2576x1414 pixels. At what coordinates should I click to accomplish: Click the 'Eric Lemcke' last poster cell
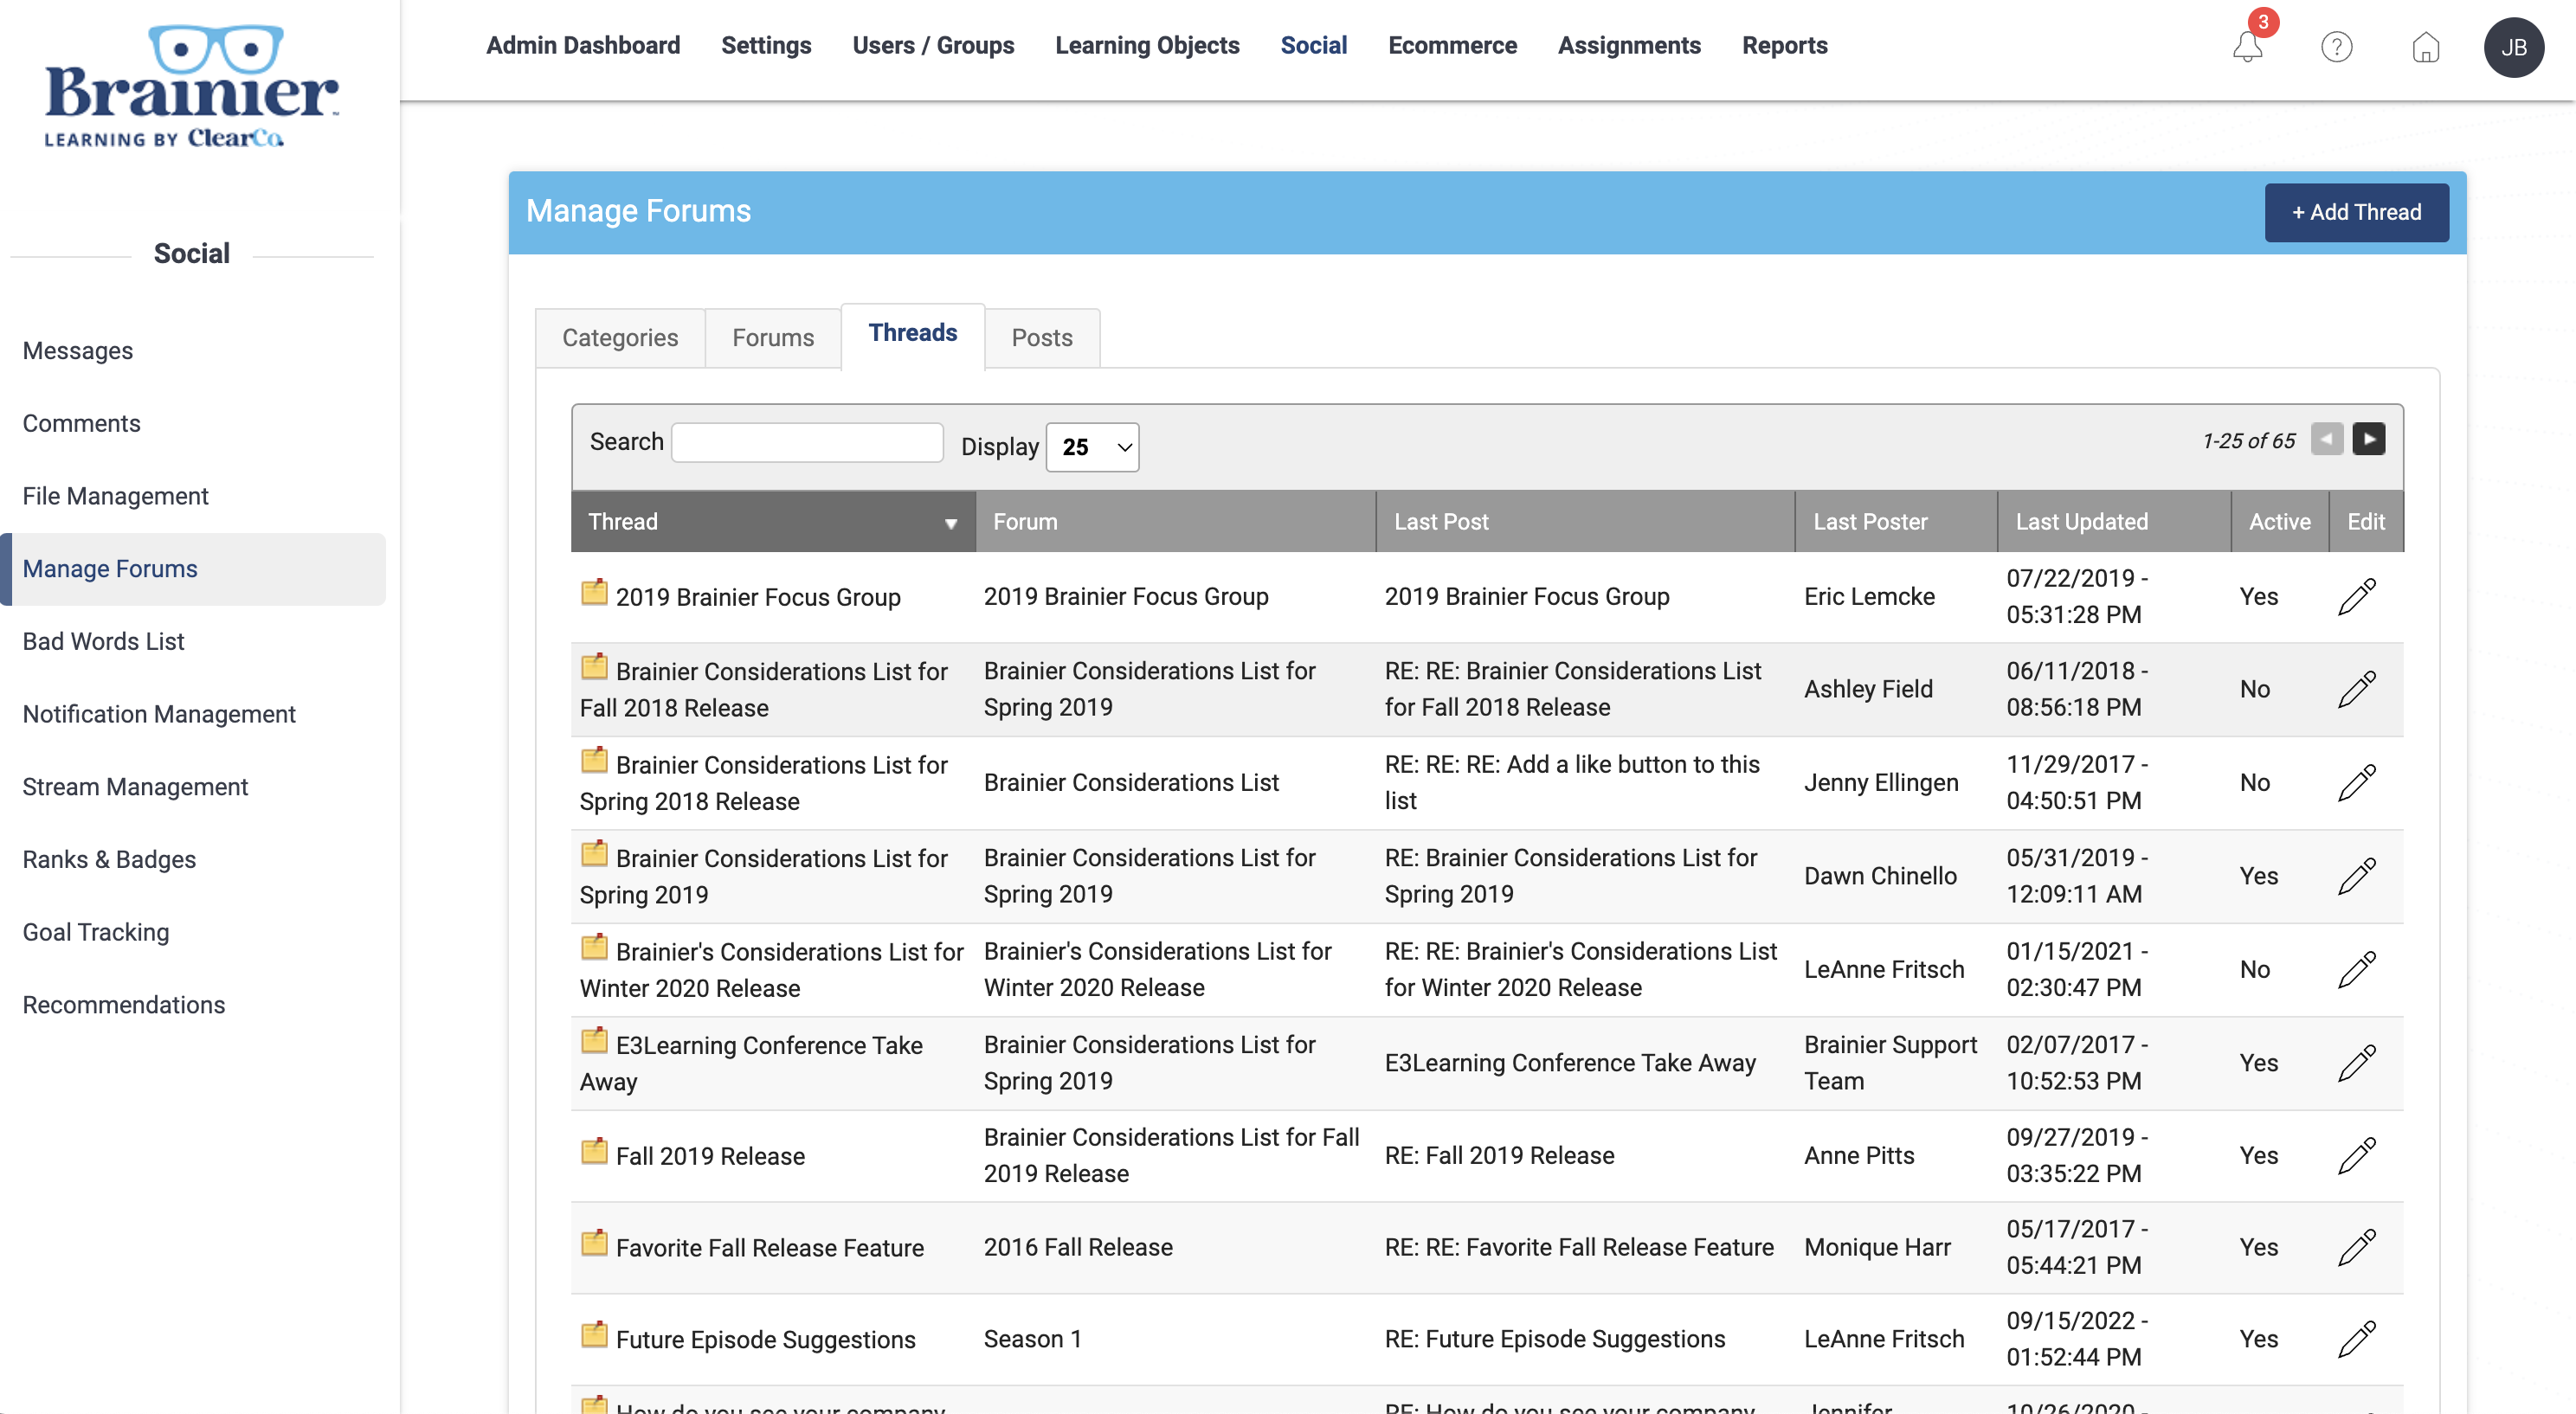[x=1869, y=597]
